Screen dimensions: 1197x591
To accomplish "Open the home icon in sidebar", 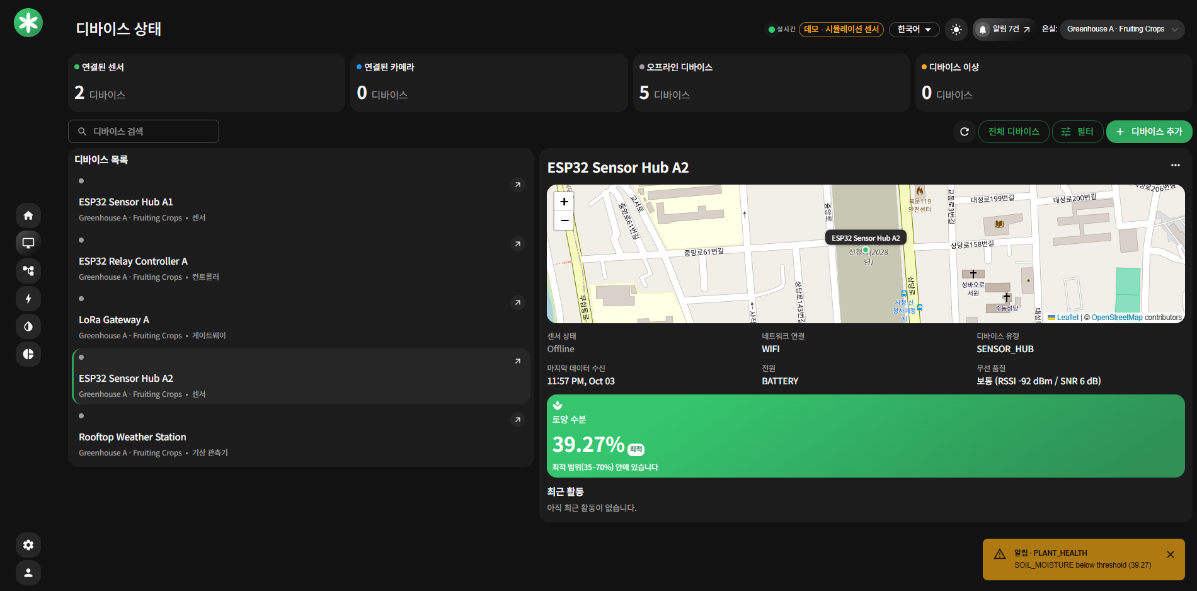I will 28,215.
